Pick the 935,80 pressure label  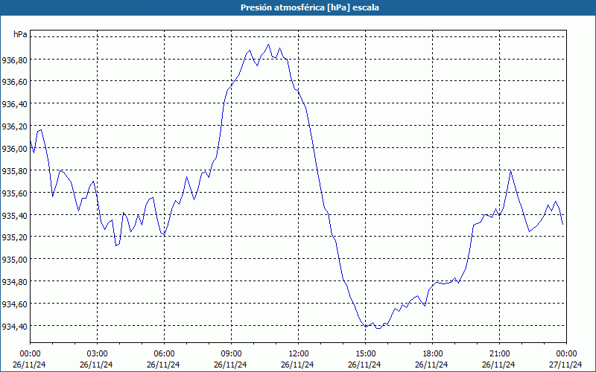click(x=14, y=171)
